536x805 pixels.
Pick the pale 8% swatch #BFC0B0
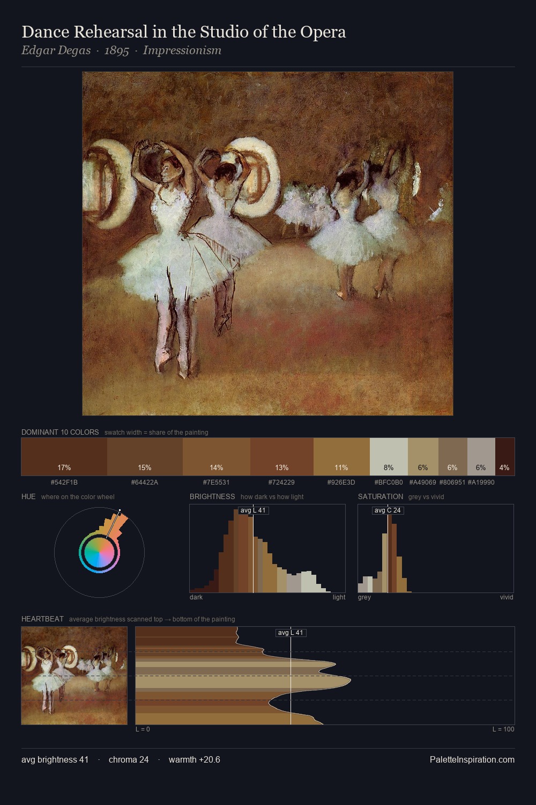pos(389,457)
